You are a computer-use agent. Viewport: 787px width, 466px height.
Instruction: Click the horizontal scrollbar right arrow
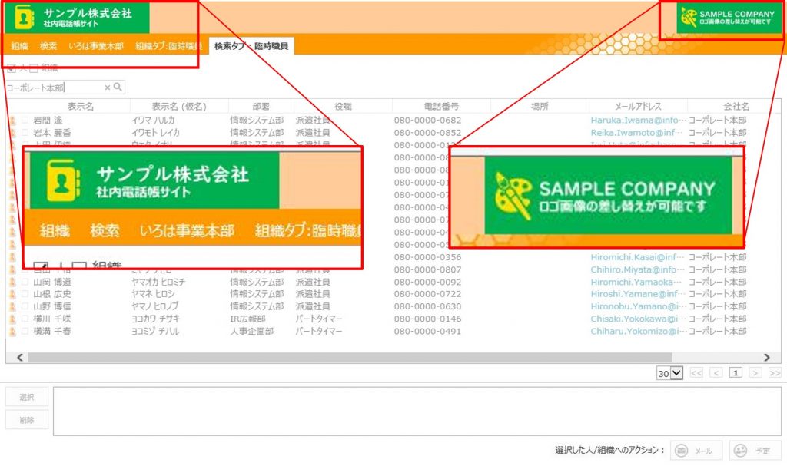766,357
